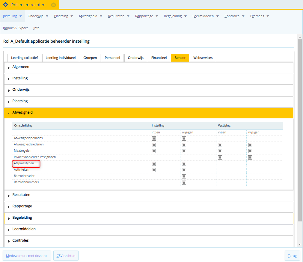Switch to the Webservices tab
The width and height of the screenshot is (303, 262).
[x=203, y=58]
